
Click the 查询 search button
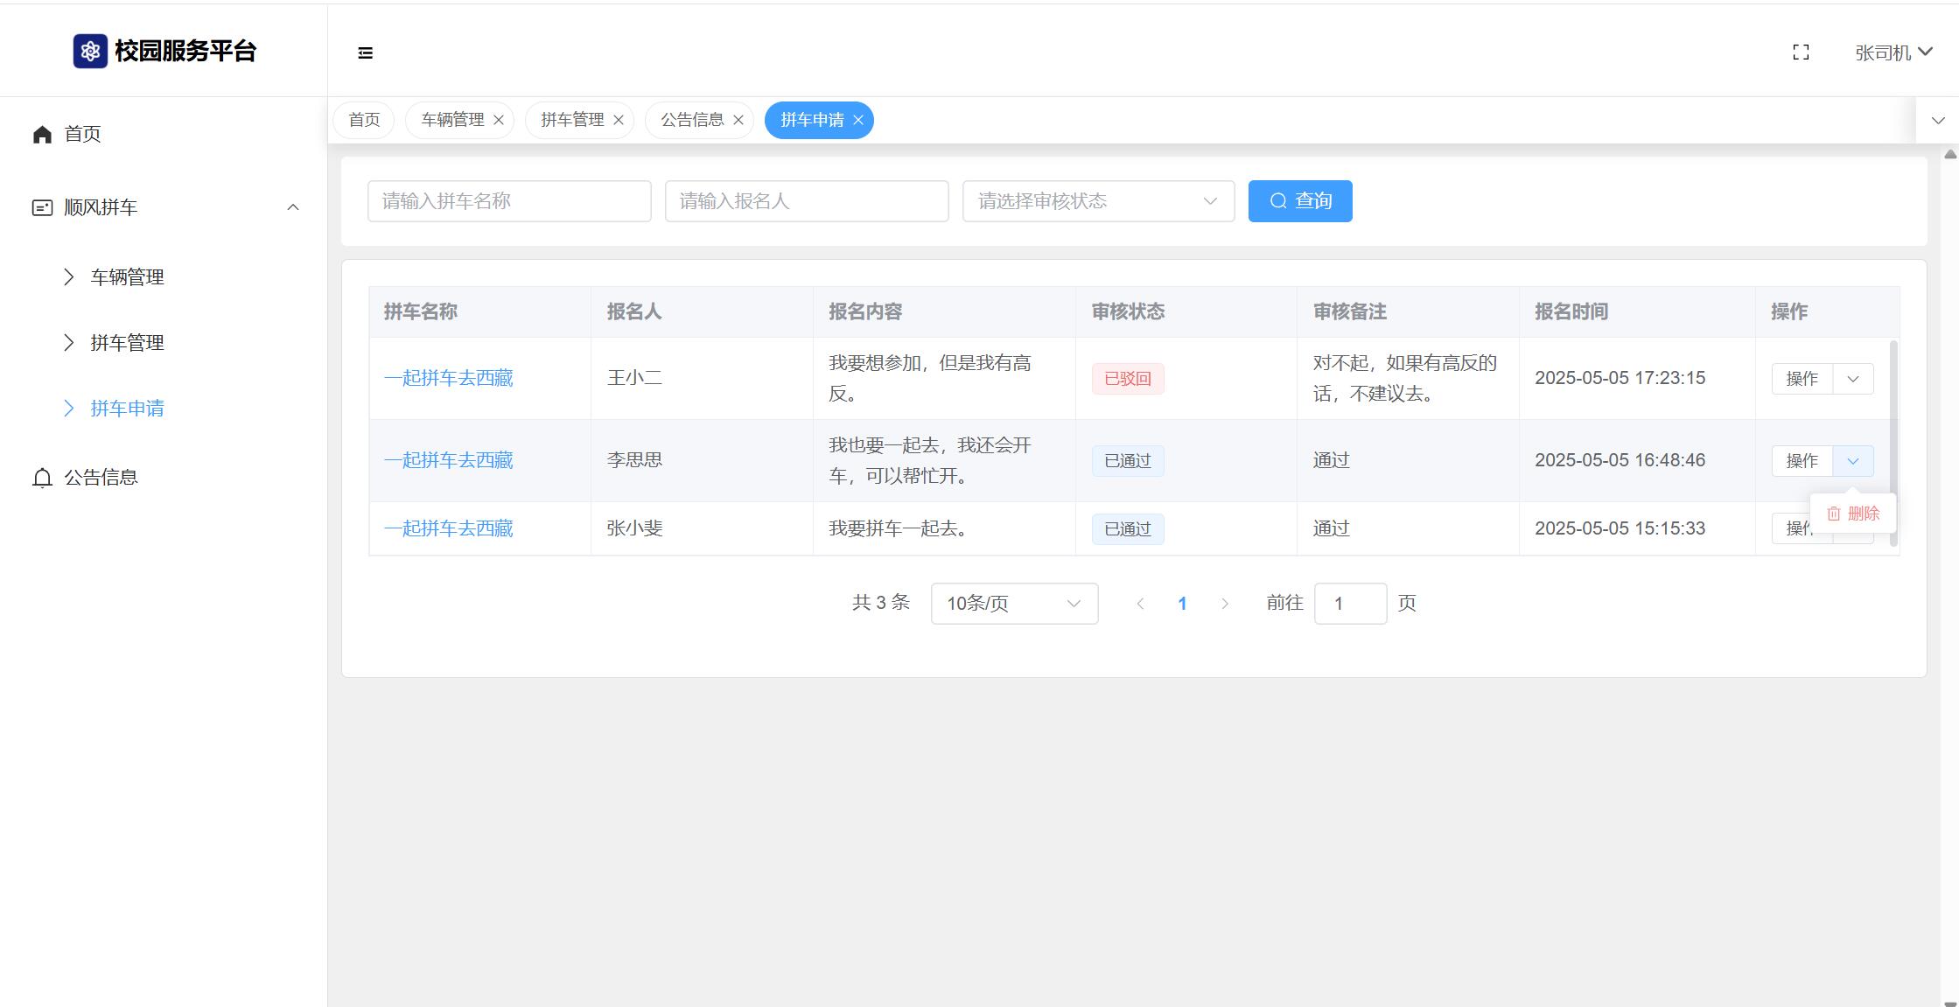1299,201
